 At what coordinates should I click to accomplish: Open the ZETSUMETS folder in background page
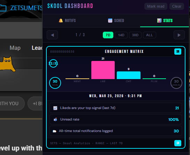(x=26, y=8)
